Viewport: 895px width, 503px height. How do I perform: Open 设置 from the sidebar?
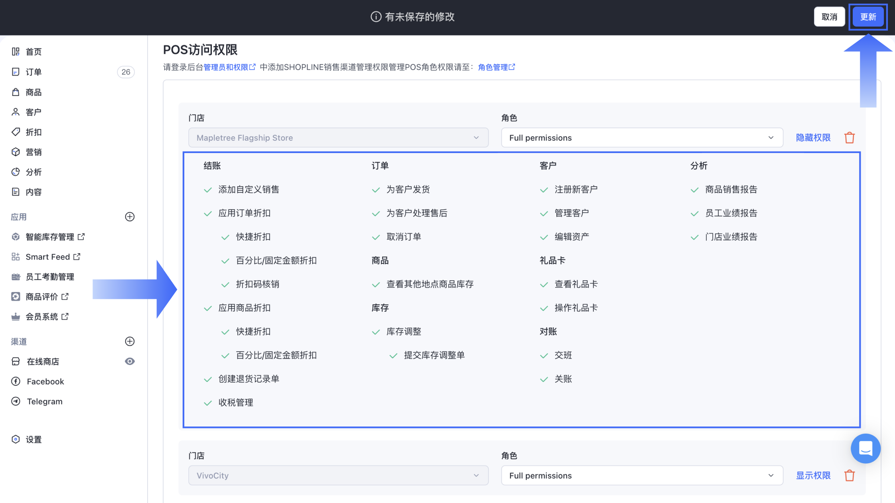(x=34, y=440)
